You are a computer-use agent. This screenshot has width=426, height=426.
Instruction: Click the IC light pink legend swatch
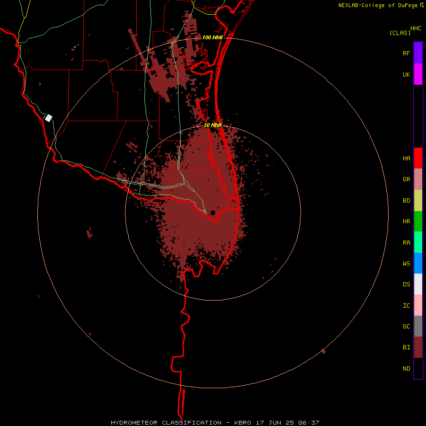[418, 305]
